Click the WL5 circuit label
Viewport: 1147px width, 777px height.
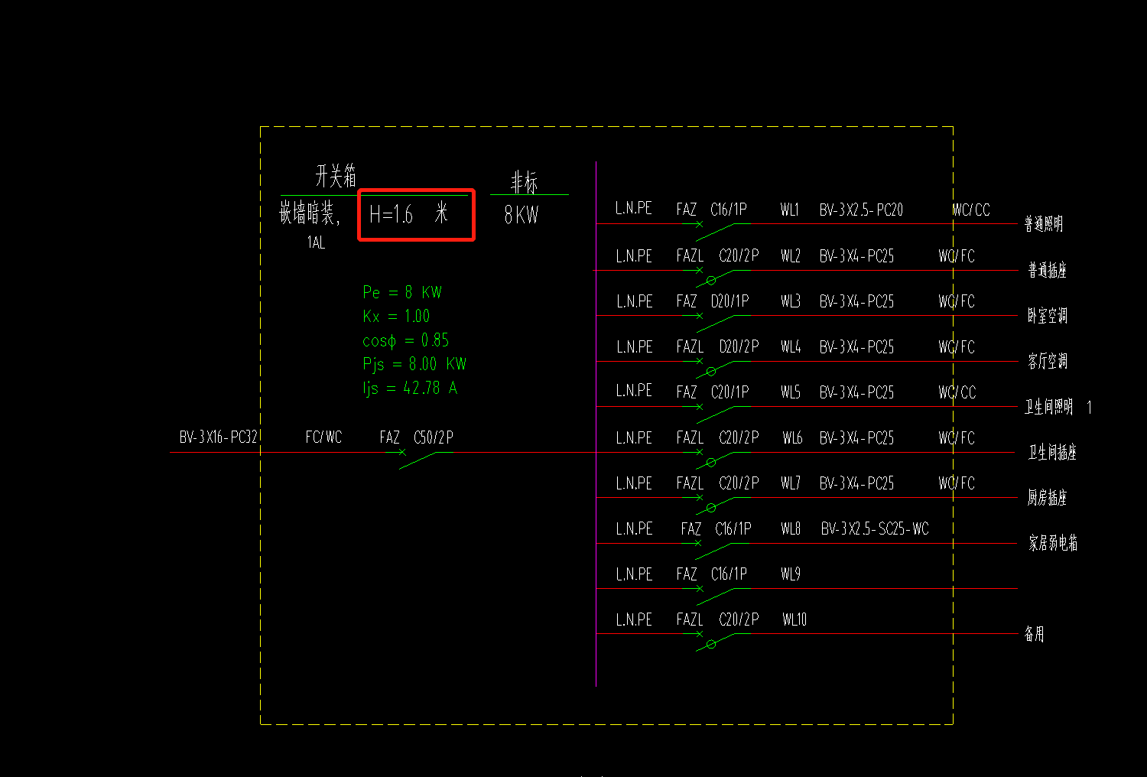(791, 392)
